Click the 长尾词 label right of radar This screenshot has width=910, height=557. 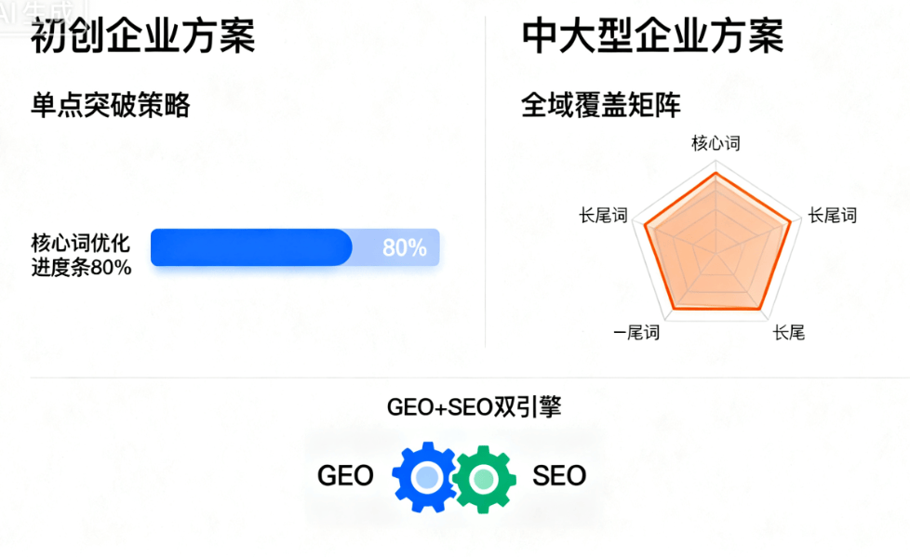[x=832, y=216]
